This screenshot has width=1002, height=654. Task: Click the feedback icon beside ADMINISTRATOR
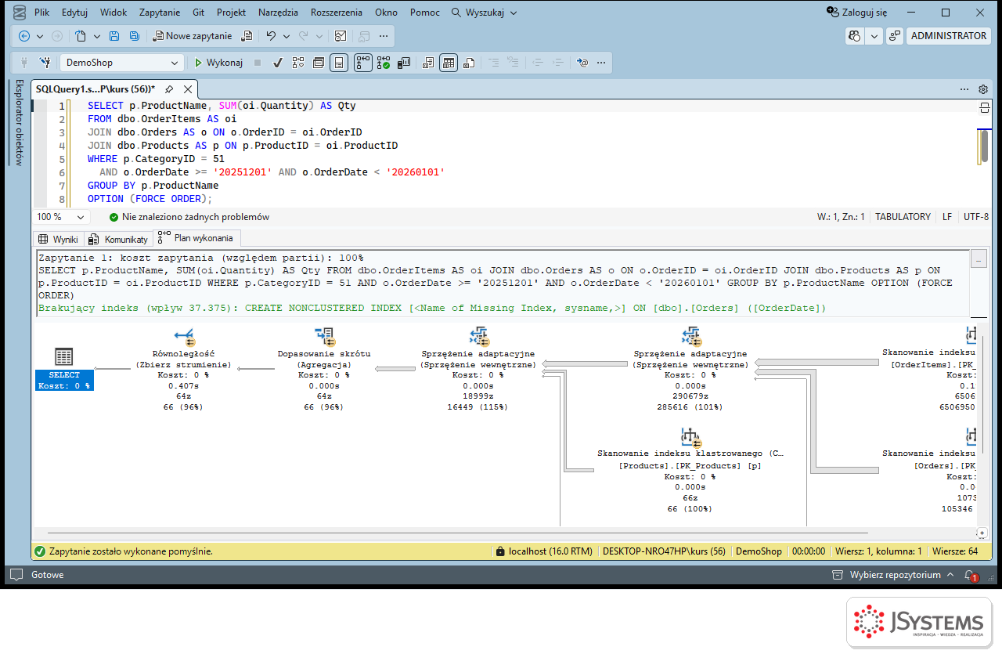pos(896,36)
